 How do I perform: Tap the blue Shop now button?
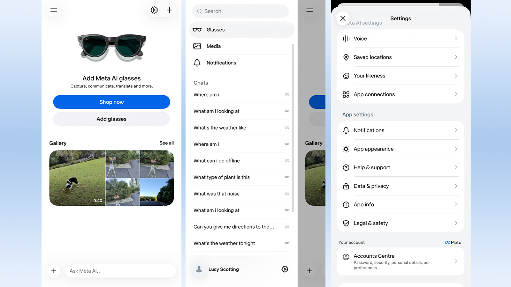point(111,102)
